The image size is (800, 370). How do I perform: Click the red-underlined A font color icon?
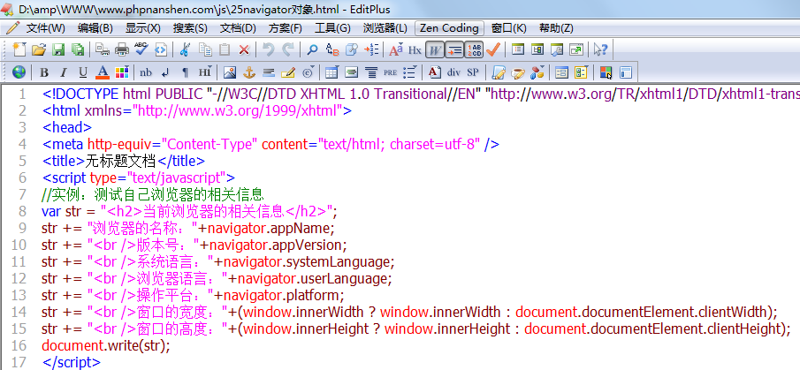(103, 72)
